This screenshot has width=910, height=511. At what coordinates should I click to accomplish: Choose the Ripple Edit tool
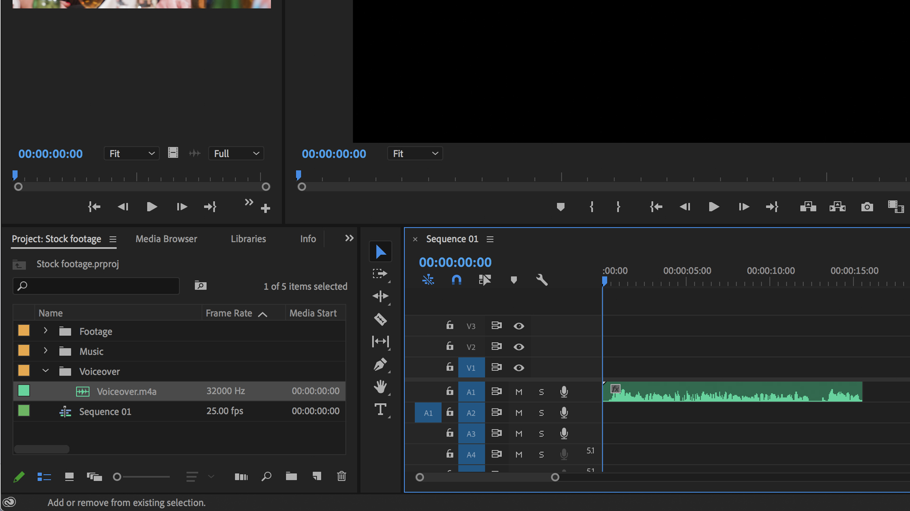380,296
